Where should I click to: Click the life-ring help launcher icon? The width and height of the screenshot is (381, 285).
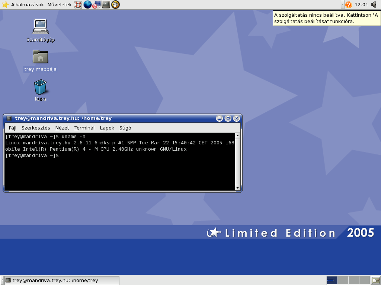78,4
